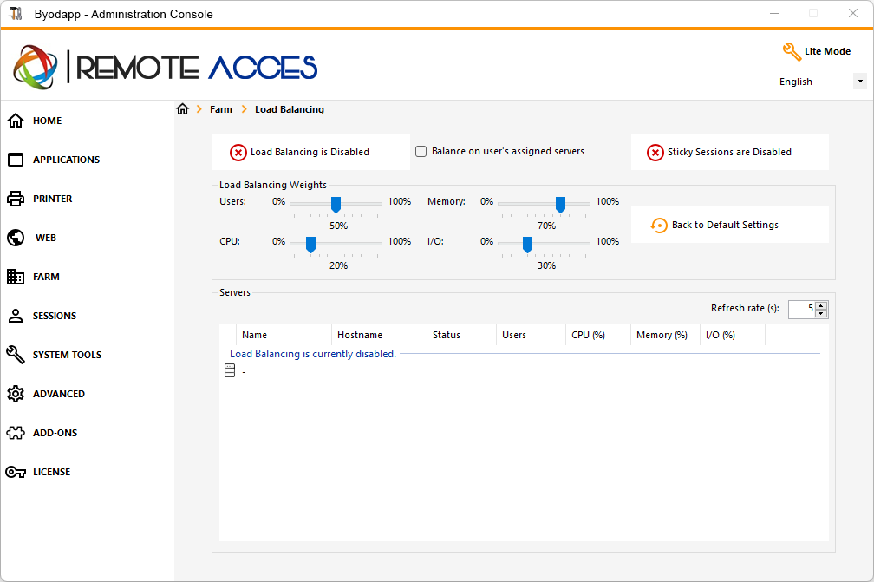Click the Sessions person icon
Screen dimensions: 874x582
pyautogui.click(x=16, y=316)
